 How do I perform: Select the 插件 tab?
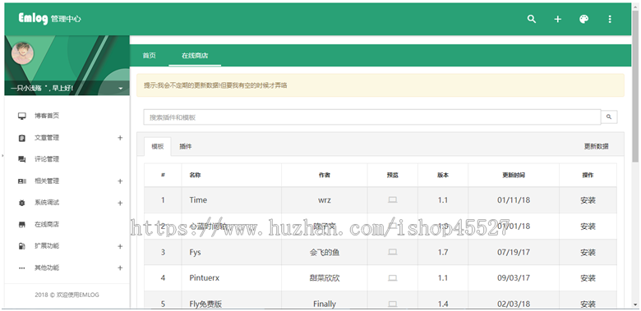[186, 147]
